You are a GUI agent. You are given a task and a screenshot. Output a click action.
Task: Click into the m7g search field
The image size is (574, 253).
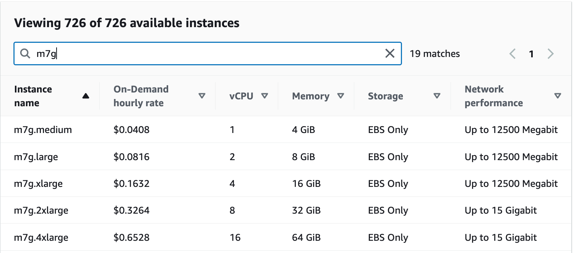(208, 54)
